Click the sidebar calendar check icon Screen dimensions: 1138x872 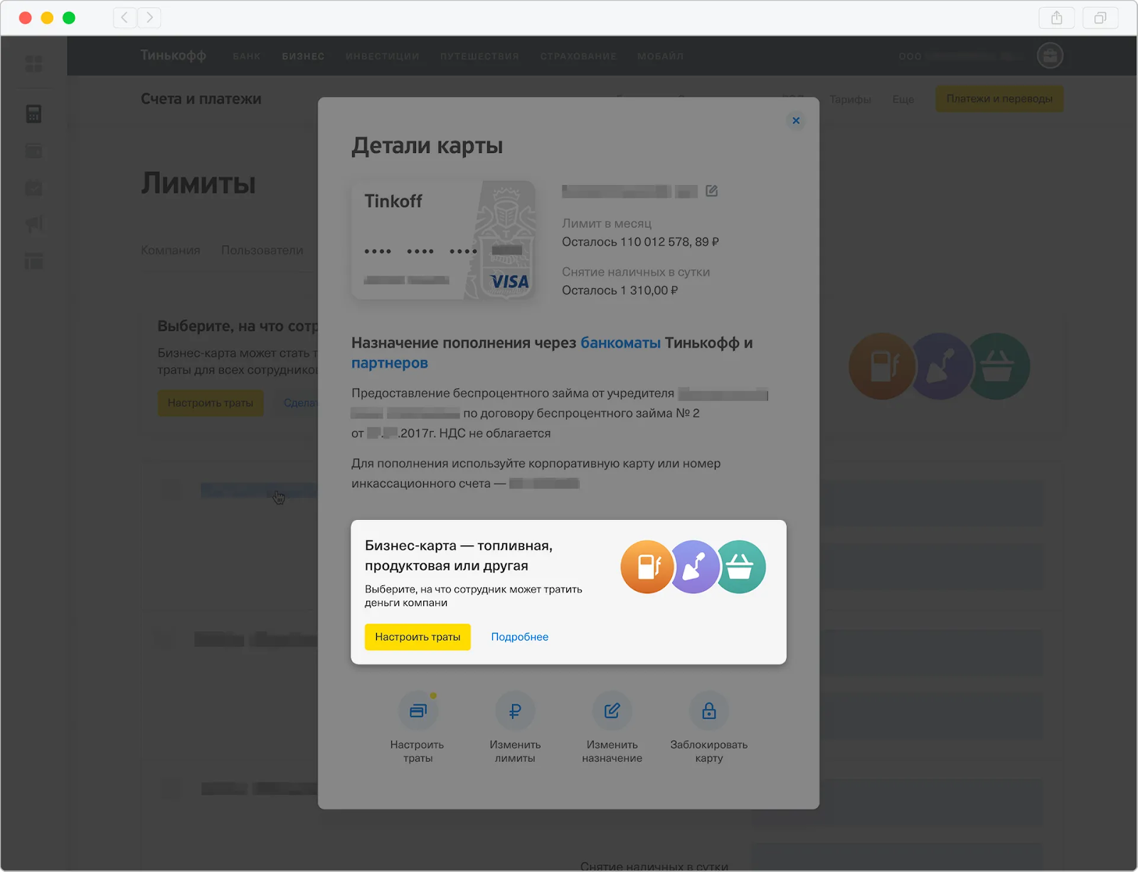click(33, 188)
